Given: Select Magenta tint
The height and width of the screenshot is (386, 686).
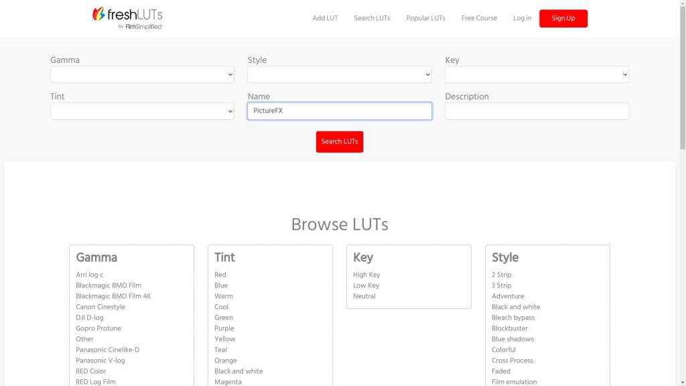Looking at the screenshot, I should pyautogui.click(x=228, y=381).
